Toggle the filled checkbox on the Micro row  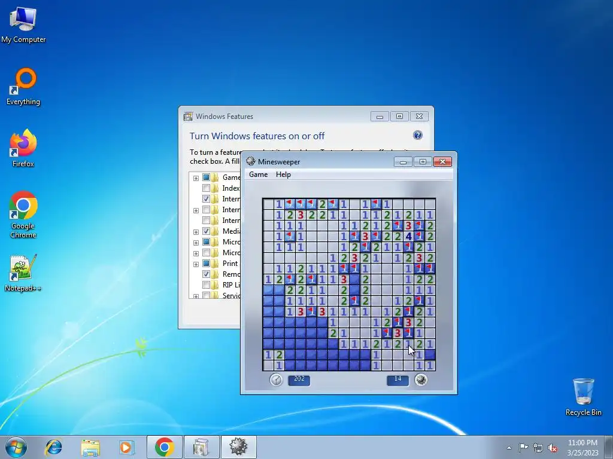tap(206, 242)
